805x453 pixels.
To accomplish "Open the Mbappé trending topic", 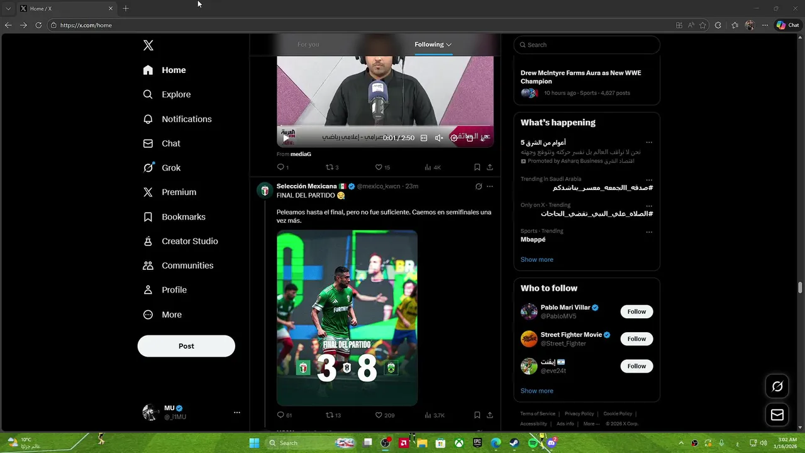I will pyautogui.click(x=533, y=240).
